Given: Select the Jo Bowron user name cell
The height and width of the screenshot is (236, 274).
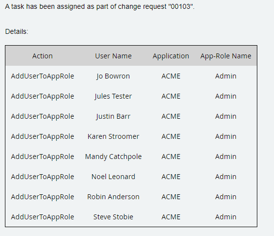Looking at the screenshot, I should tap(113, 76).
